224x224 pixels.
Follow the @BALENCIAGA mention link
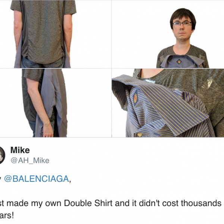point(37,179)
